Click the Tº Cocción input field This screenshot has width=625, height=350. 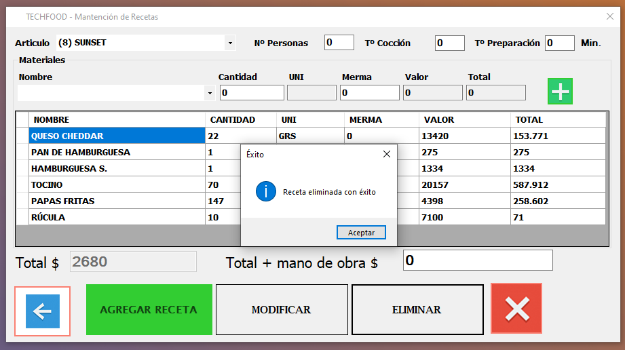click(449, 43)
